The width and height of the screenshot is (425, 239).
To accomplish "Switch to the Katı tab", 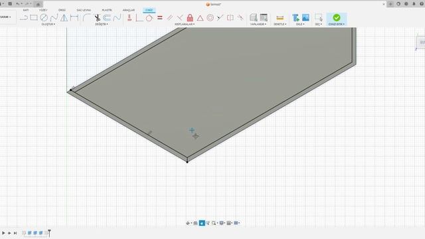I will pos(26,10).
